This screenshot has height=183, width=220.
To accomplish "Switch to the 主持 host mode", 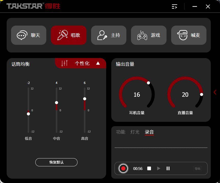I will coord(102,35).
